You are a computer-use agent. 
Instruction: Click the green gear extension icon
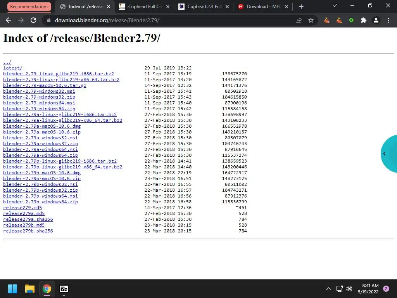point(351,20)
